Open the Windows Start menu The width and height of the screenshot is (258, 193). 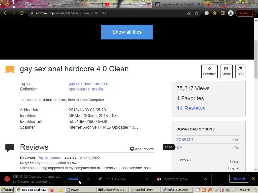pyautogui.click(x=7, y=190)
